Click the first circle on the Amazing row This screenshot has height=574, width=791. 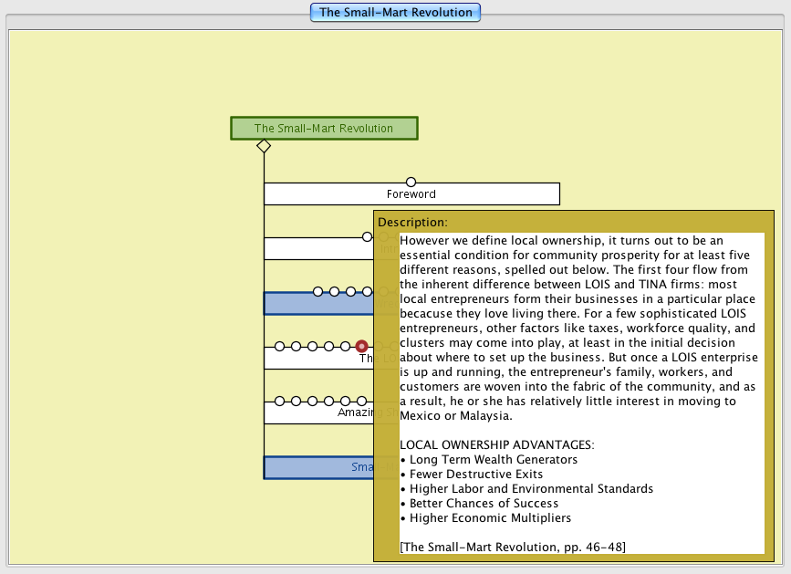click(280, 402)
